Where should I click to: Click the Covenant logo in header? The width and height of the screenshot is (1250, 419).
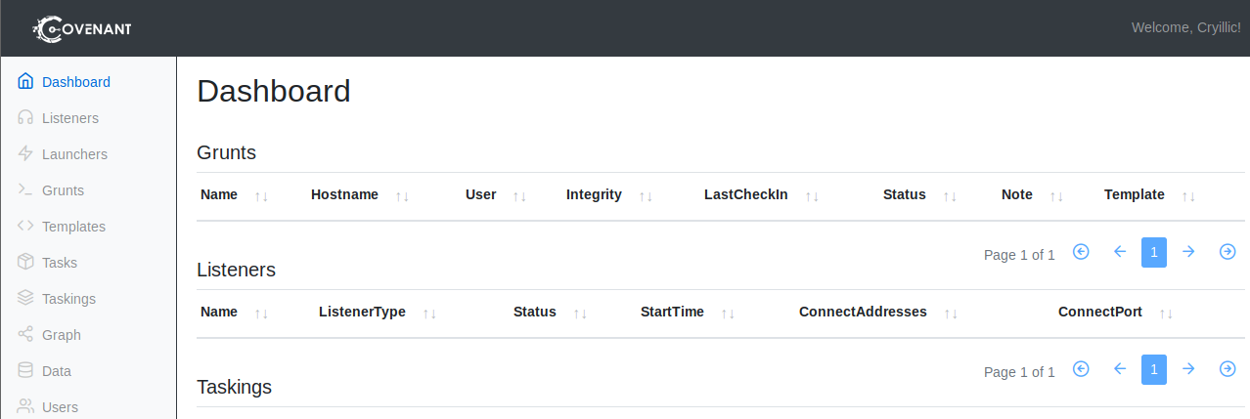click(x=82, y=28)
